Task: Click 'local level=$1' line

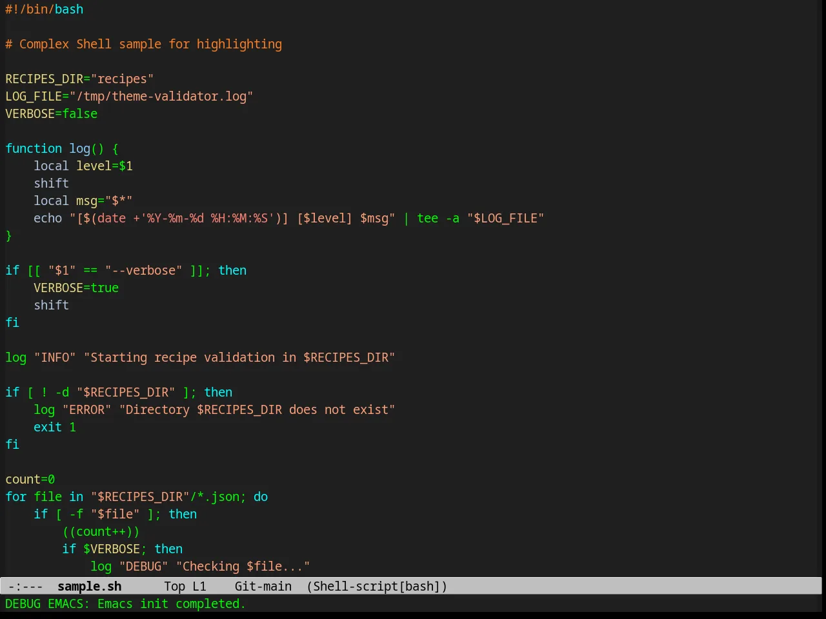Action: click(x=83, y=166)
